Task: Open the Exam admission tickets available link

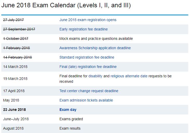Action: pos(86,100)
